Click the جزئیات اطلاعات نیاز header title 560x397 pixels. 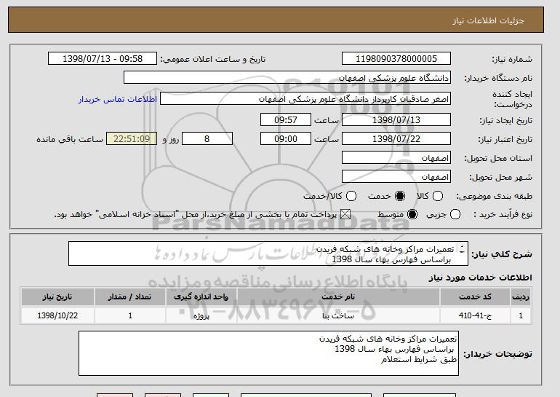pyautogui.click(x=488, y=20)
